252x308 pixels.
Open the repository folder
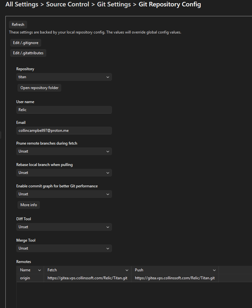39,87
